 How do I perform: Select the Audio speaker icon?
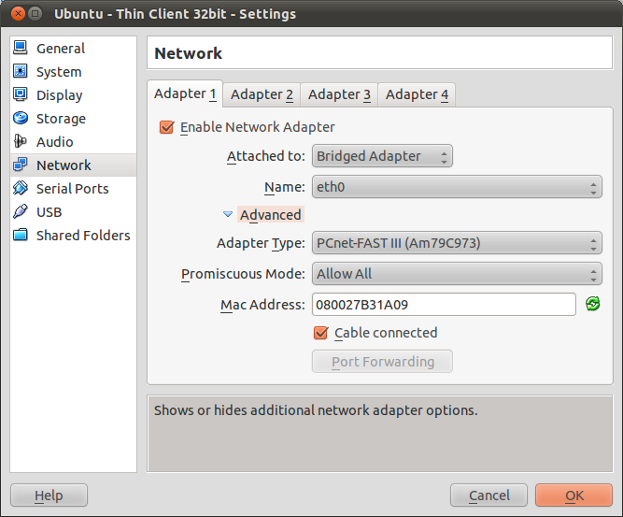(21, 141)
